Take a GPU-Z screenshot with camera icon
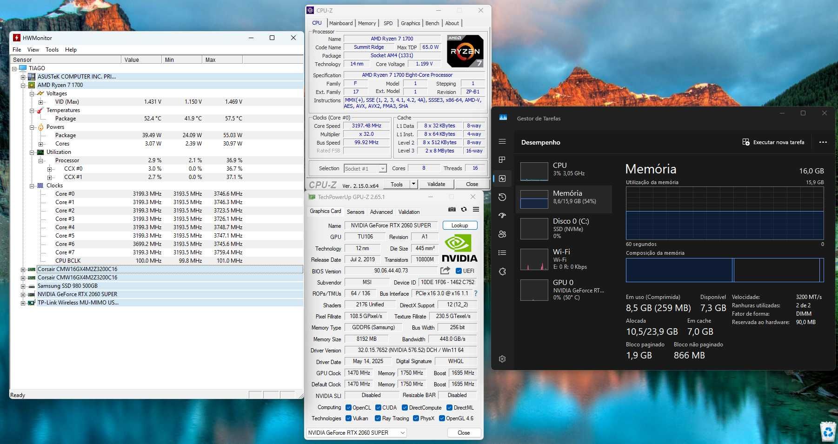 452,210
